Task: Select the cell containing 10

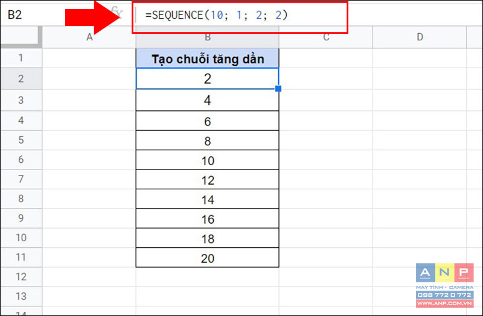Action: point(207,160)
